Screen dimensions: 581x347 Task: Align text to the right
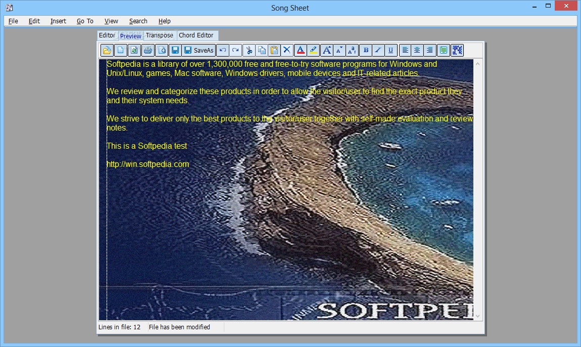[x=430, y=50]
